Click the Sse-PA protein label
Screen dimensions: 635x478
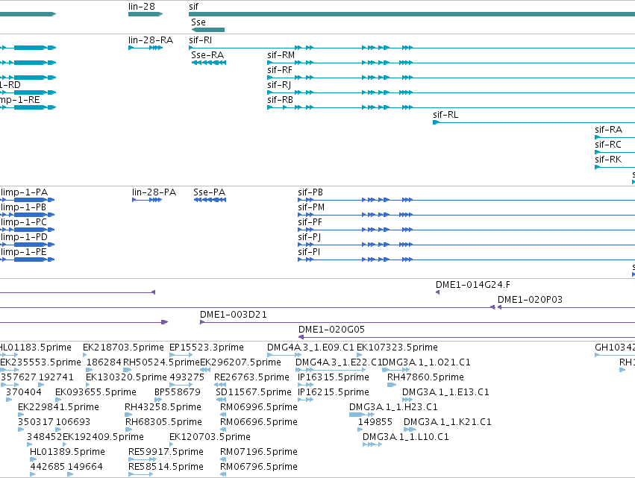point(210,192)
